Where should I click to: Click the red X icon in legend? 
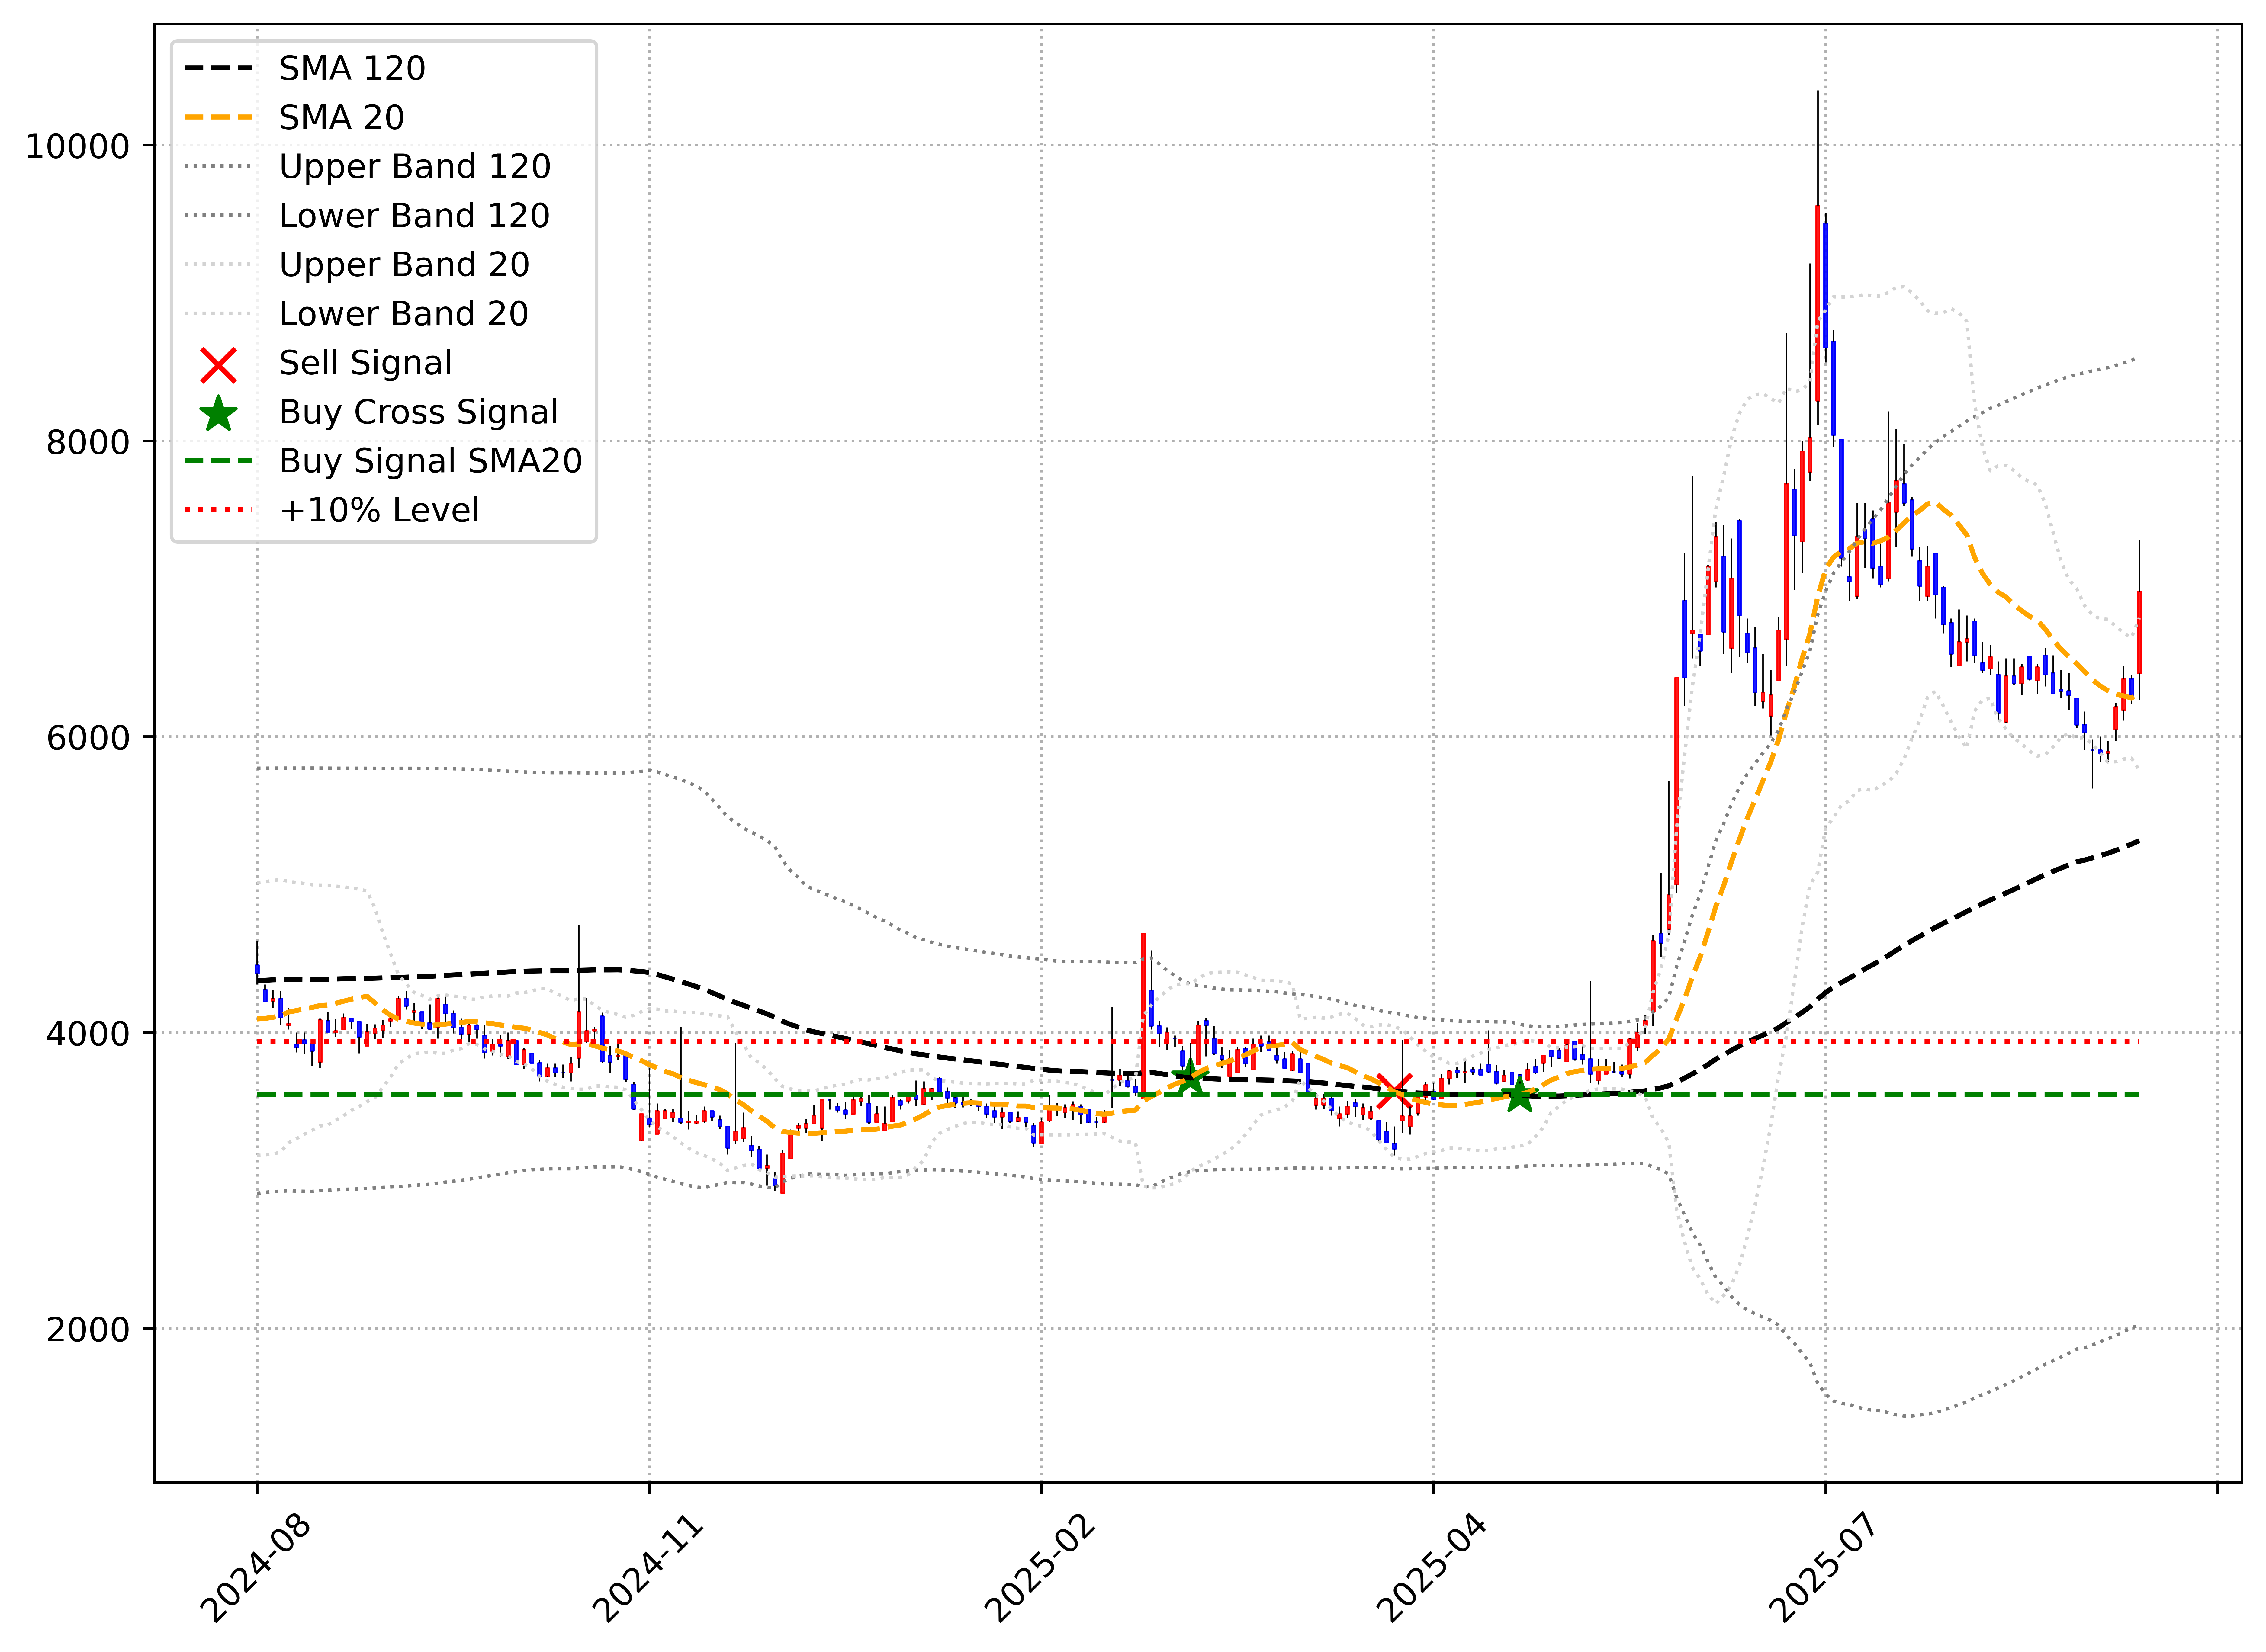218,365
